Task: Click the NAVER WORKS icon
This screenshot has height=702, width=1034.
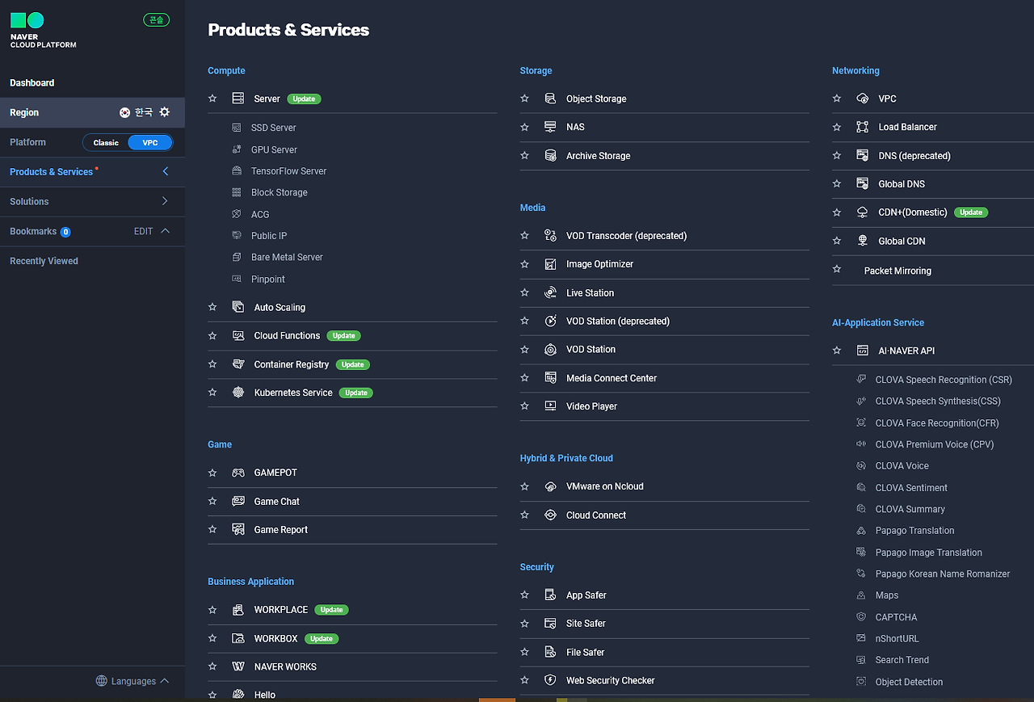Action: click(x=238, y=666)
